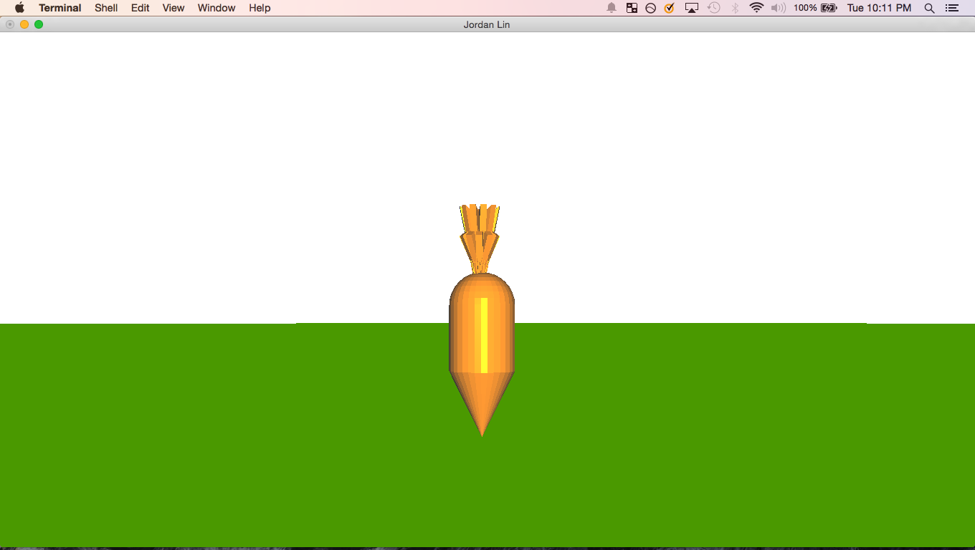Zoom the Jordan Lin window with green button

coord(39,24)
